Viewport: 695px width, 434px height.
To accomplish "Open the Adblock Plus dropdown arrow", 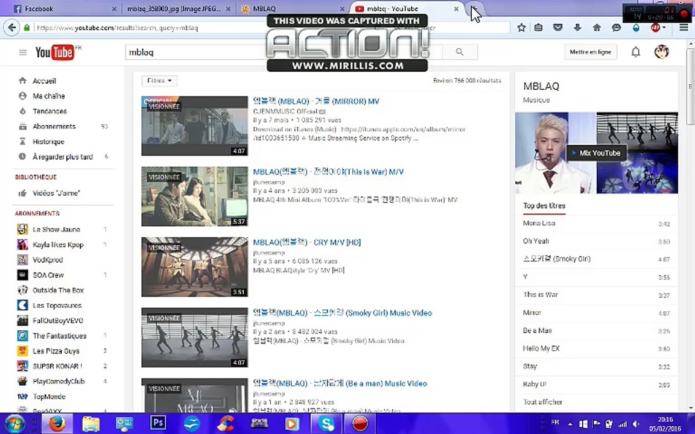I will click(664, 28).
